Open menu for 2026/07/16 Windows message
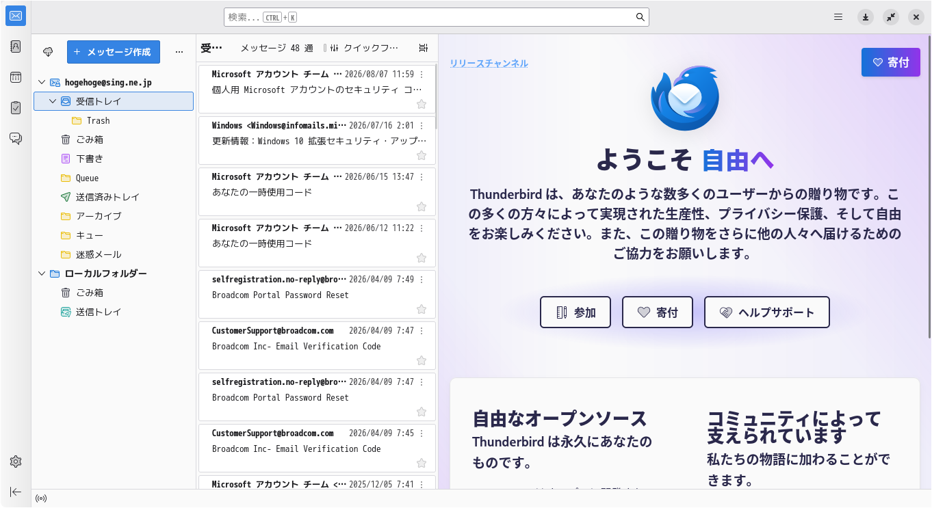This screenshot has height=508, width=932. pyautogui.click(x=422, y=125)
